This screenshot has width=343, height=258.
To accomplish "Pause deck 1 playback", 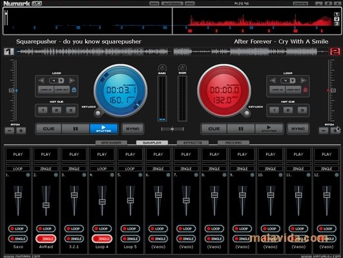I will pyautogui.click(x=76, y=129).
